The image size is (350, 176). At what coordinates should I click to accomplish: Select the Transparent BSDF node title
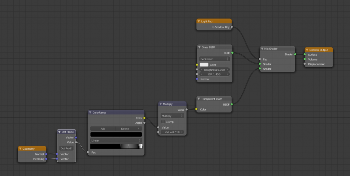pos(212,99)
